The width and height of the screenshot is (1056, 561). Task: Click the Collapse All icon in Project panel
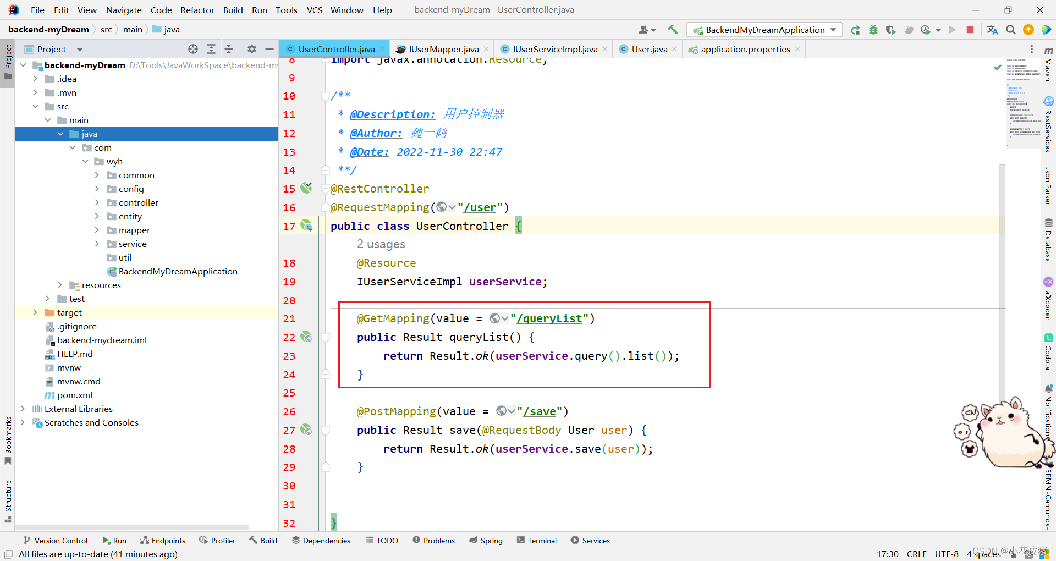tap(229, 49)
